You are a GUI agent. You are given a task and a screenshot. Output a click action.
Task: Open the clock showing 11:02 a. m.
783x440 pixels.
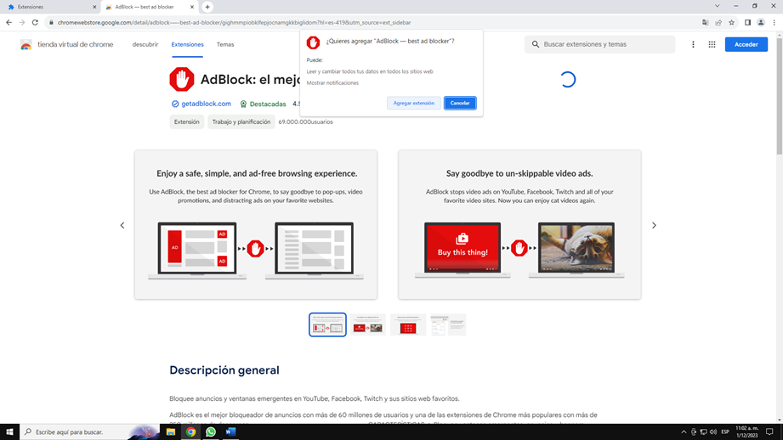[x=747, y=432]
